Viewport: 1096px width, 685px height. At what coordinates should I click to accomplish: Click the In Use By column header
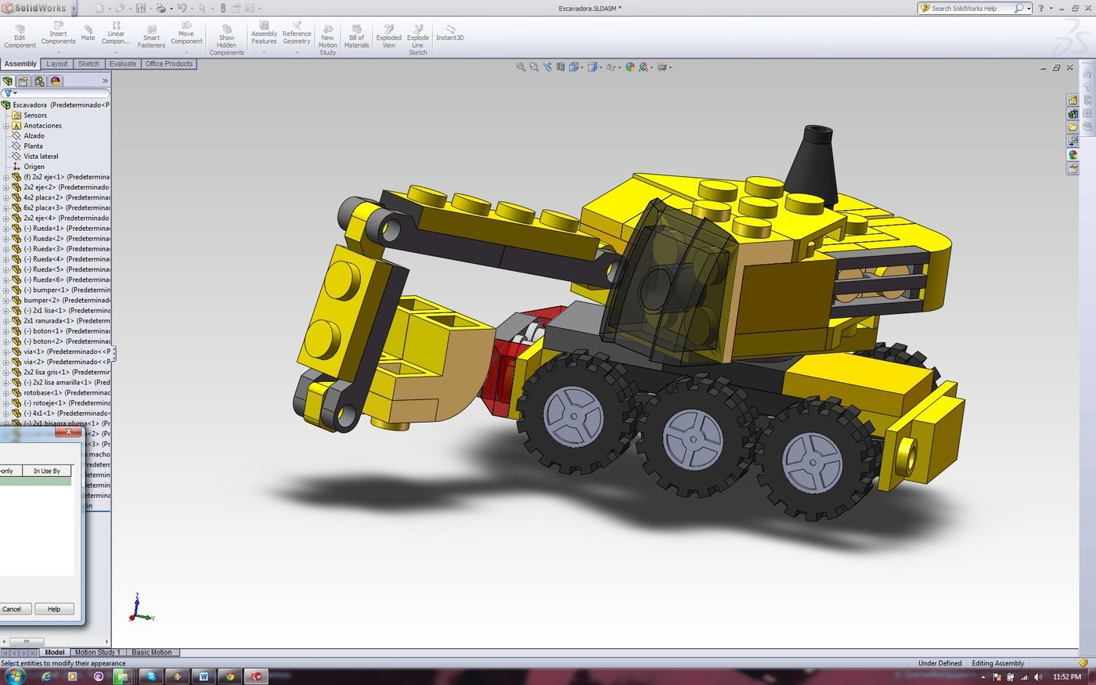(x=47, y=470)
